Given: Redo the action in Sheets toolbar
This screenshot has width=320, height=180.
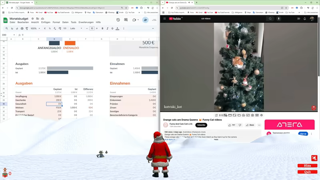Looking at the screenshot, I should coord(17,28).
